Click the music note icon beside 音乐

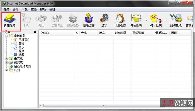[16, 47]
